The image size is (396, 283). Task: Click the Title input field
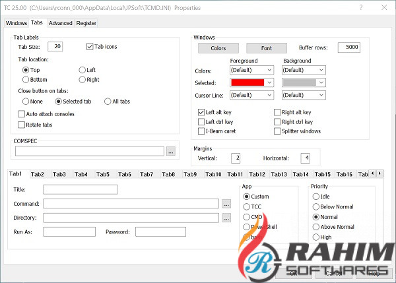pos(81,189)
